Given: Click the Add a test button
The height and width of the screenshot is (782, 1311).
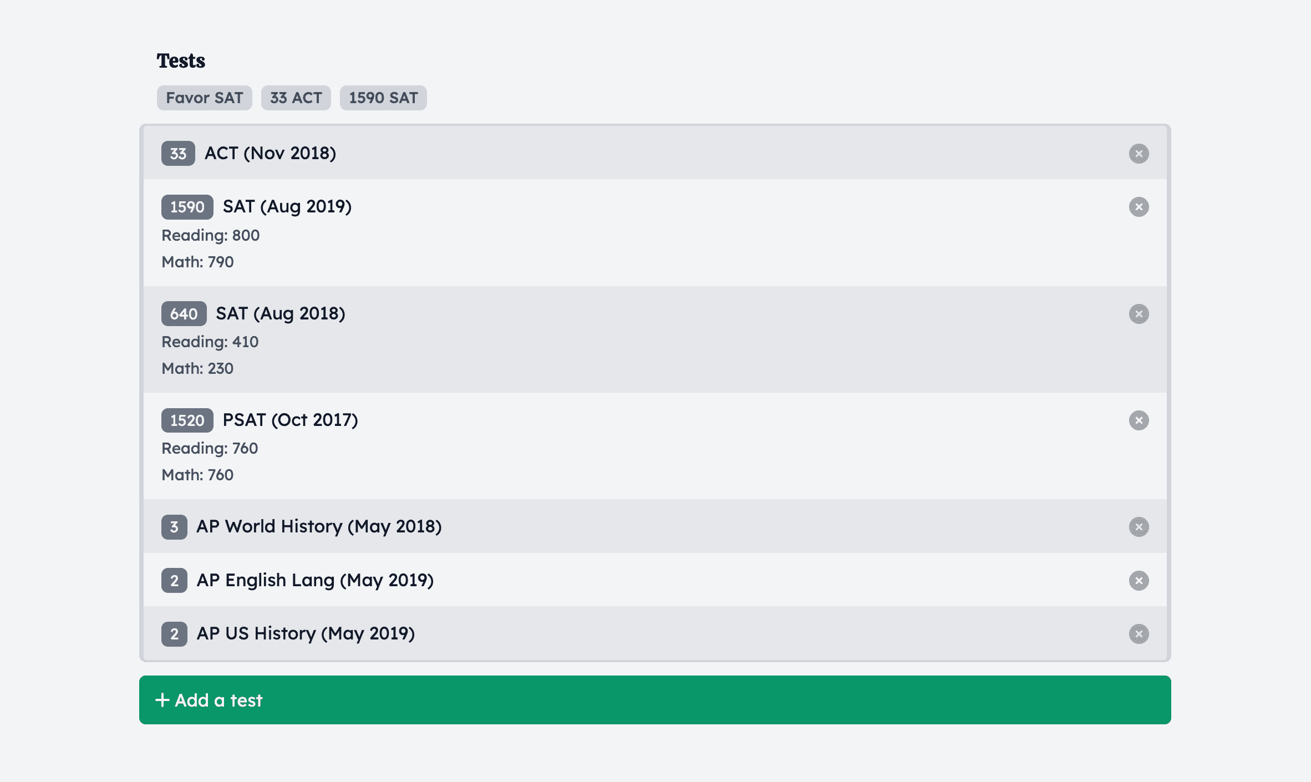Looking at the screenshot, I should click(x=655, y=700).
